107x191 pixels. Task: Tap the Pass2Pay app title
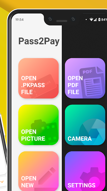pos(39,41)
